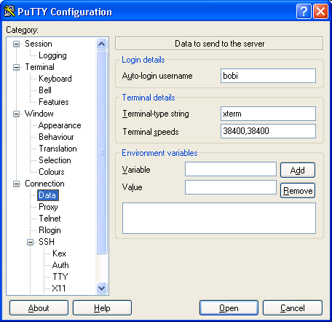Open the Behaviour category
Screen dimensions: 332x322
coord(56,137)
